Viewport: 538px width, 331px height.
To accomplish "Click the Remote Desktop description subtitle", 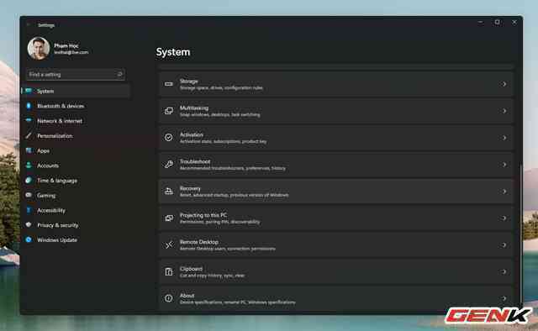I will click(228, 249).
